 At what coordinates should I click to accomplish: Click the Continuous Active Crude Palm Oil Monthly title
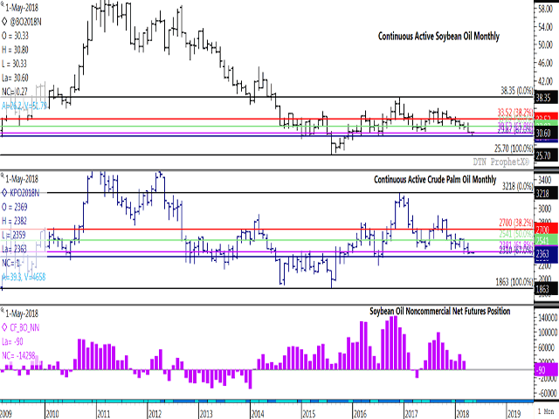[x=435, y=179]
